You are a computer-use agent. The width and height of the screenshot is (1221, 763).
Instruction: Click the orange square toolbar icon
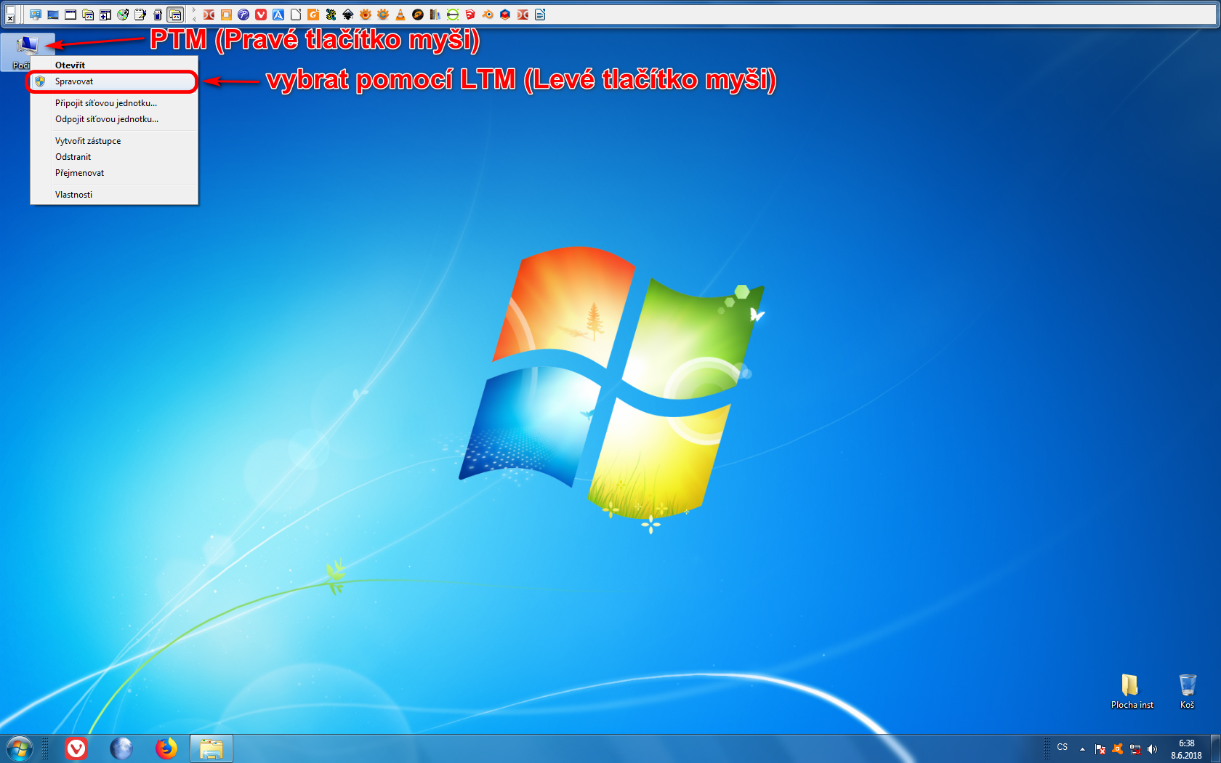(x=226, y=15)
